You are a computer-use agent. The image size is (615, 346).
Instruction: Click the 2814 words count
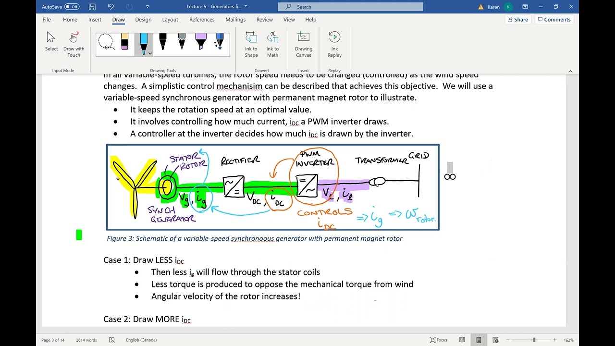(x=86, y=340)
